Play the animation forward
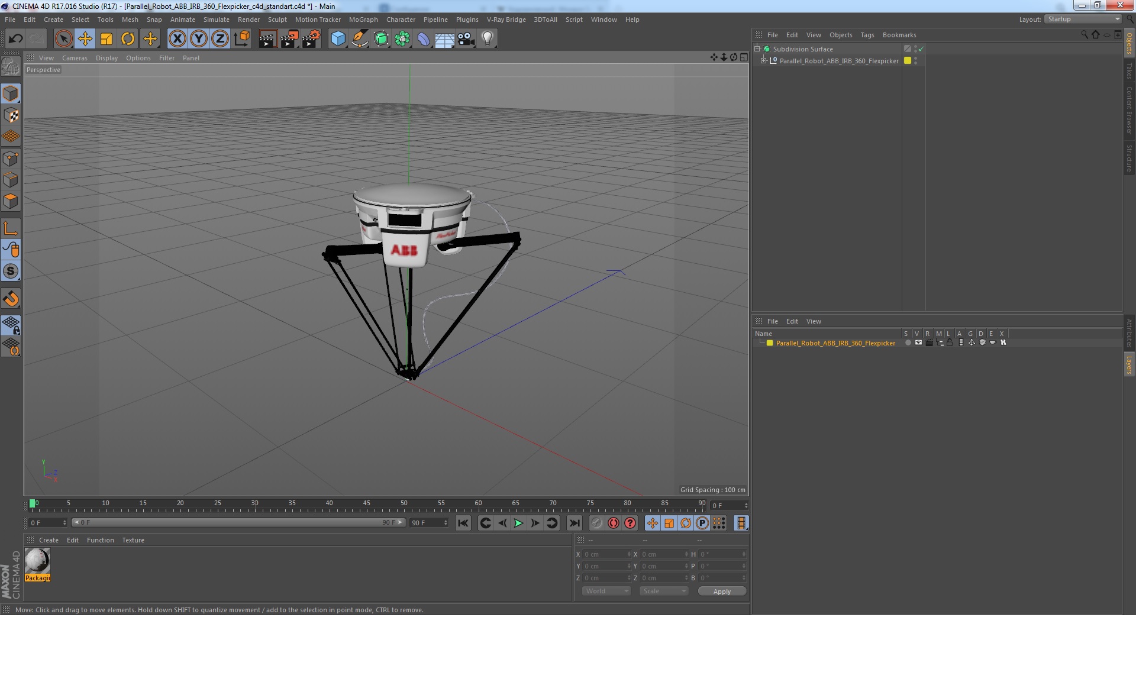This screenshot has height=685, width=1136. coord(518,523)
